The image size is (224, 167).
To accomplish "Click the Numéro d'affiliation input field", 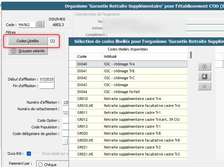I will coord(66,102).
